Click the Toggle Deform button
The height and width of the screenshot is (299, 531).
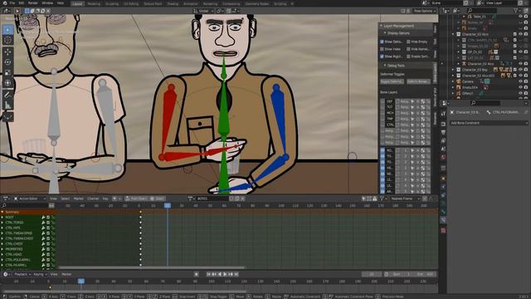pyautogui.click(x=392, y=81)
